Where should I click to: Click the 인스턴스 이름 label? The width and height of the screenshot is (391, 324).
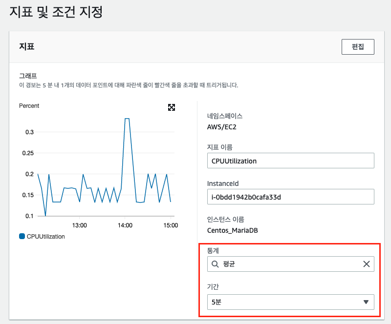(225, 220)
